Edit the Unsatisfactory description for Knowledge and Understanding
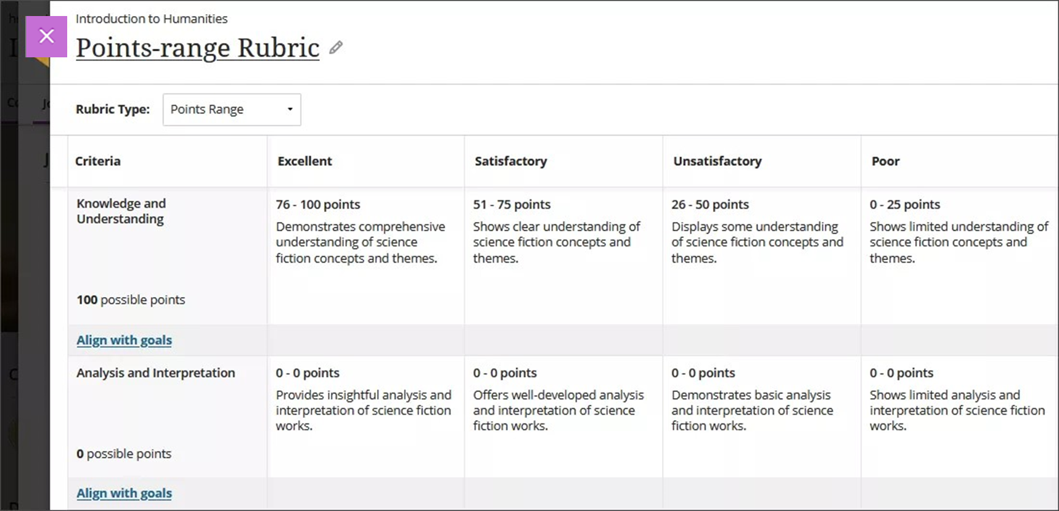1059x511 pixels. 758,242
